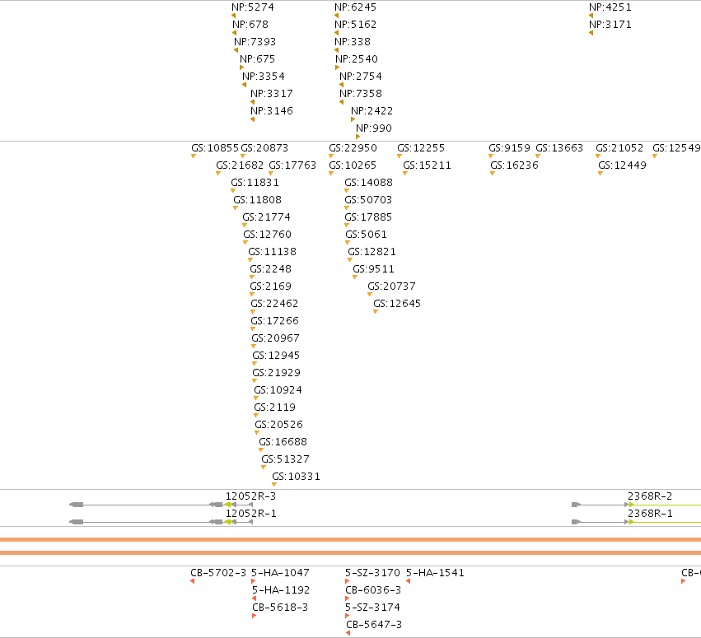Select the 5-HA-1541 label
This screenshot has width=701, height=638.
[x=435, y=573]
